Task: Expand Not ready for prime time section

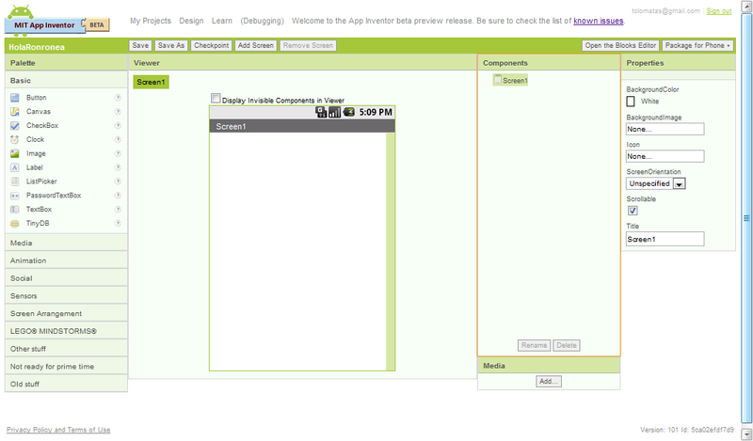Action: pos(66,367)
